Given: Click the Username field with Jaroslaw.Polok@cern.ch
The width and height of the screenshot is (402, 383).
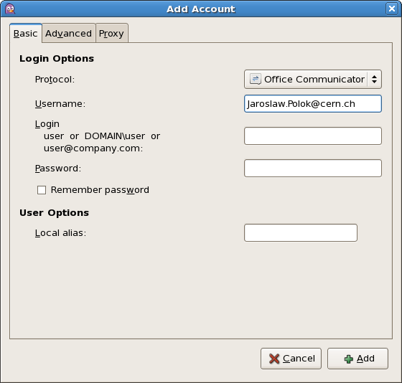Looking at the screenshot, I should pyautogui.click(x=313, y=104).
